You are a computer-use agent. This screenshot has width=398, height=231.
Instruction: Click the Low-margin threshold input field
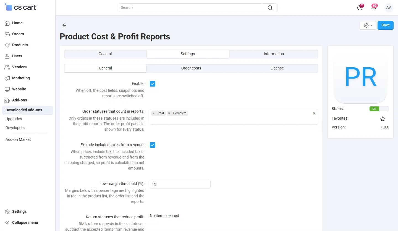[x=180, y=184]
